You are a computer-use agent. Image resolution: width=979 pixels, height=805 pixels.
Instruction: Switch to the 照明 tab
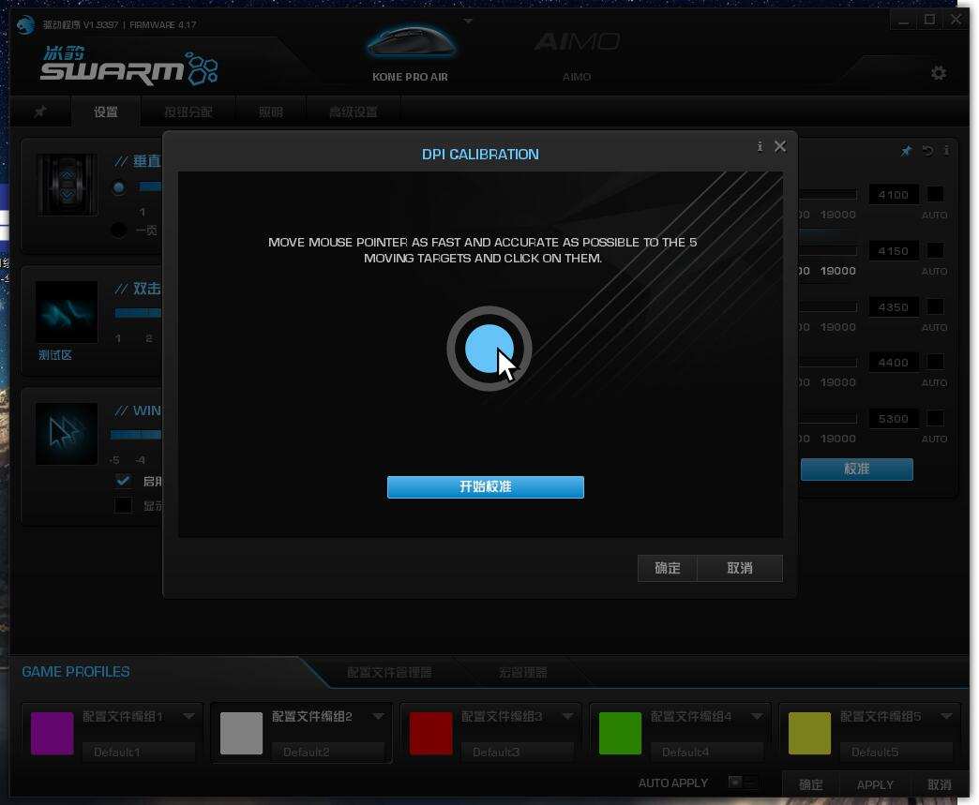270,112
